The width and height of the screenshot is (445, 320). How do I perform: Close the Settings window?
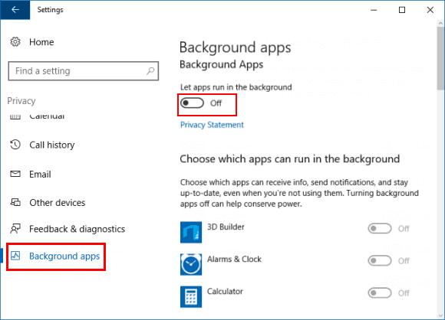point(430,10)
